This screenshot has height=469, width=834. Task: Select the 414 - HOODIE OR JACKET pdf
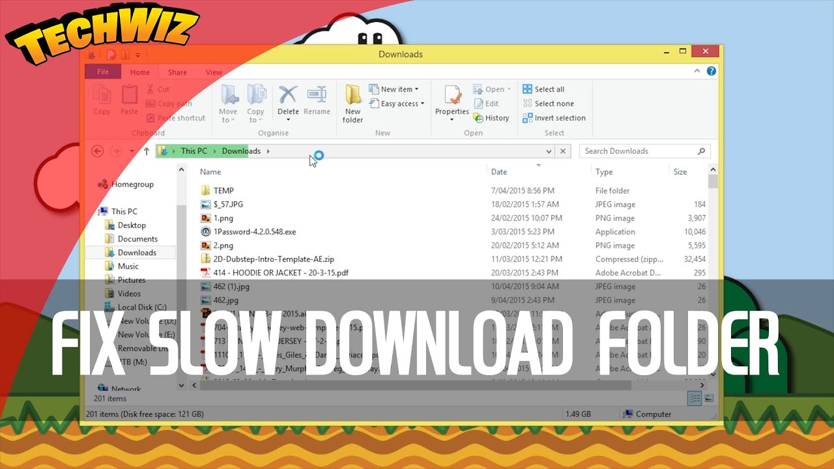click(x=452, y=273)
